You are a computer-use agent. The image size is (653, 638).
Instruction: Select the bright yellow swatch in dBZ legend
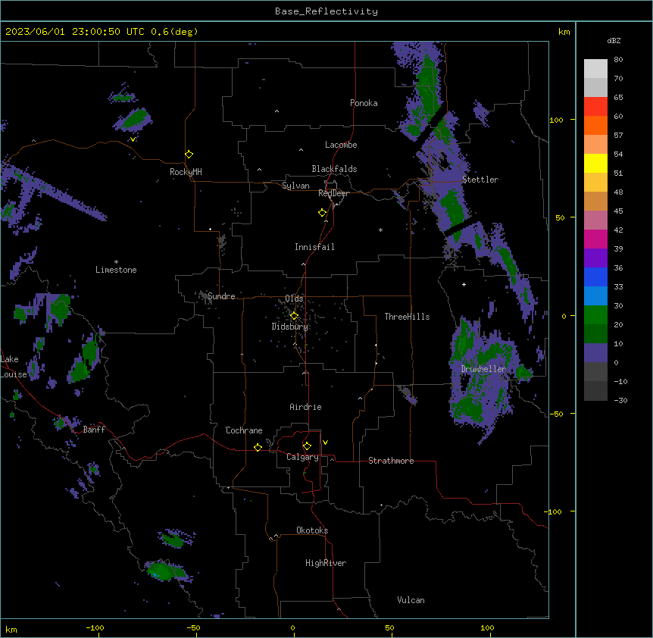pyautogui.click(x=595, y=163)
